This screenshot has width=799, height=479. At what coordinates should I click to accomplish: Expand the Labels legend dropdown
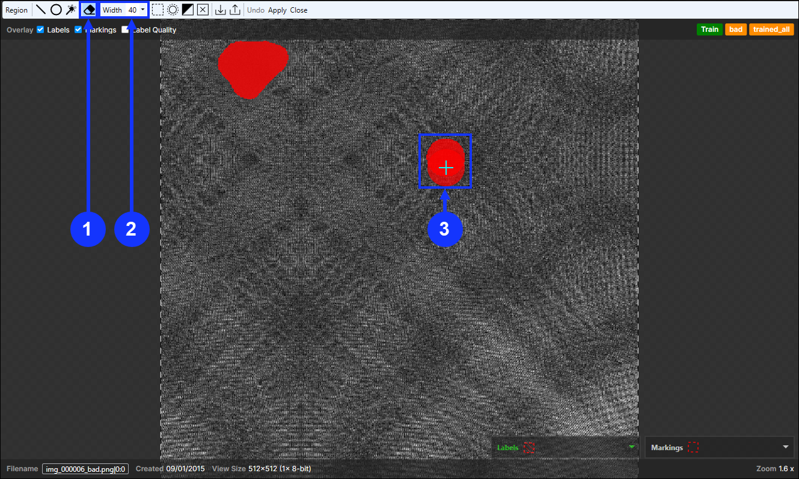tap(631, 447)
